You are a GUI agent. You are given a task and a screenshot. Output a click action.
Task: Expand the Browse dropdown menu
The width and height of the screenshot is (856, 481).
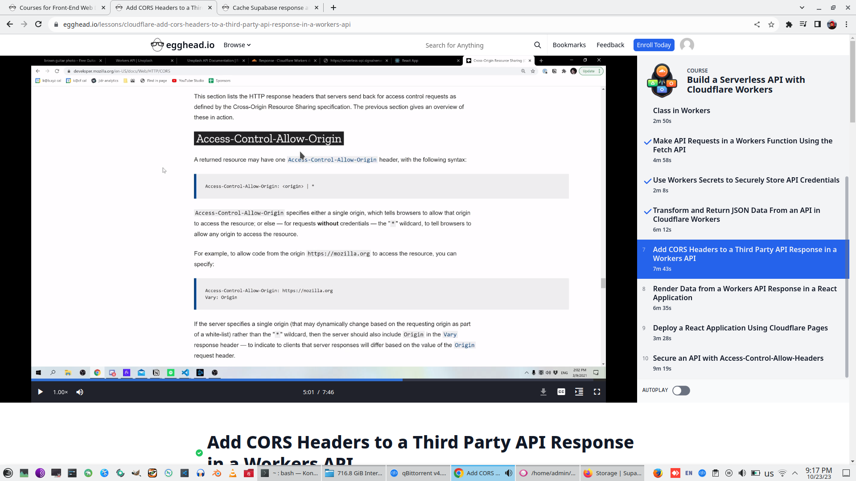237,45
